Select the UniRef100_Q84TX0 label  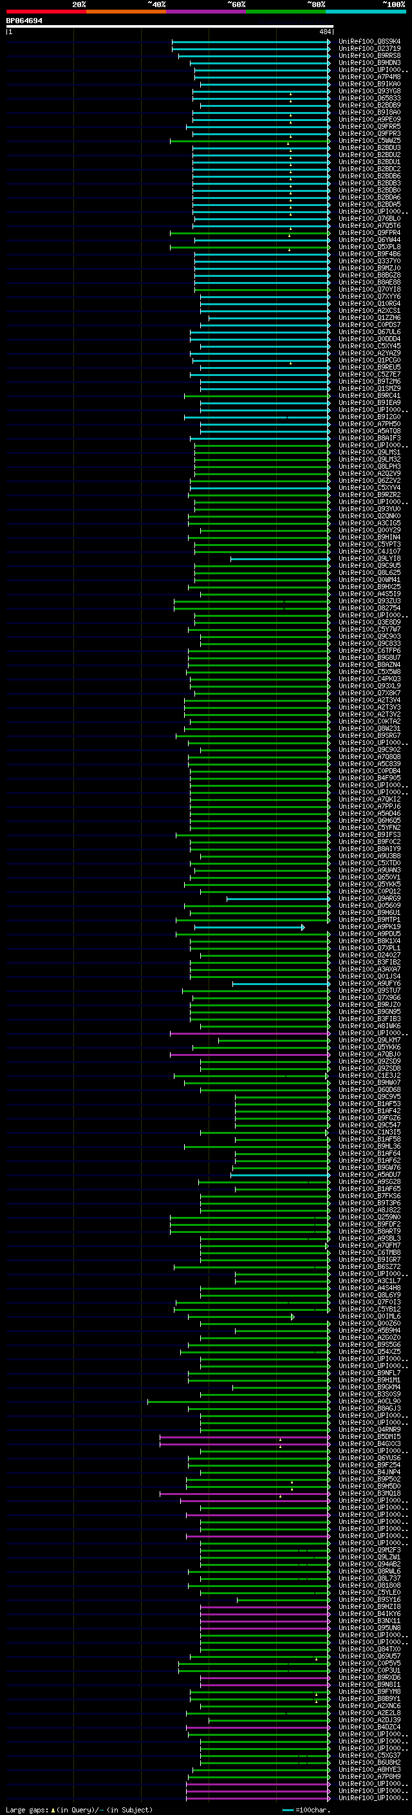[x=369, y=1650]
